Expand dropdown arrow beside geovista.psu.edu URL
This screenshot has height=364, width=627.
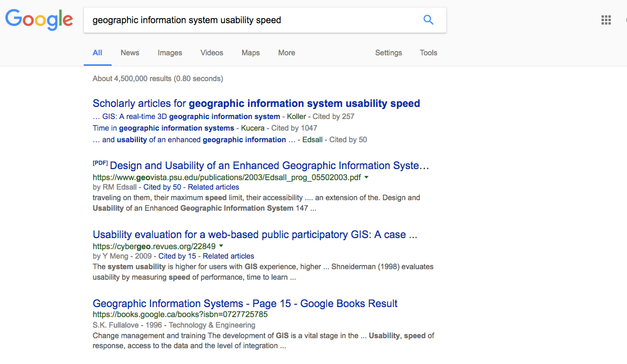[x=366, y=177]
